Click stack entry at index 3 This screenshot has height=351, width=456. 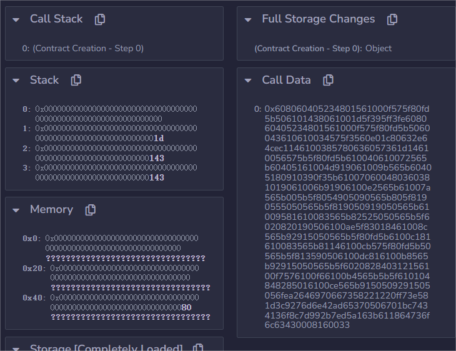[116, 173]
